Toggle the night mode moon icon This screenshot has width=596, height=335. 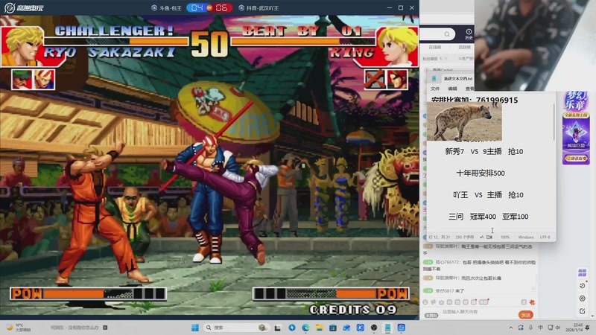(x=582, y=286)
